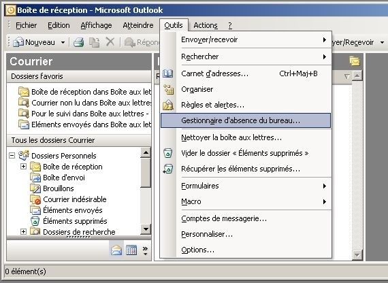Click the Delete X icon in the toolbar
388x283 pixels.
tap(110, 41)
